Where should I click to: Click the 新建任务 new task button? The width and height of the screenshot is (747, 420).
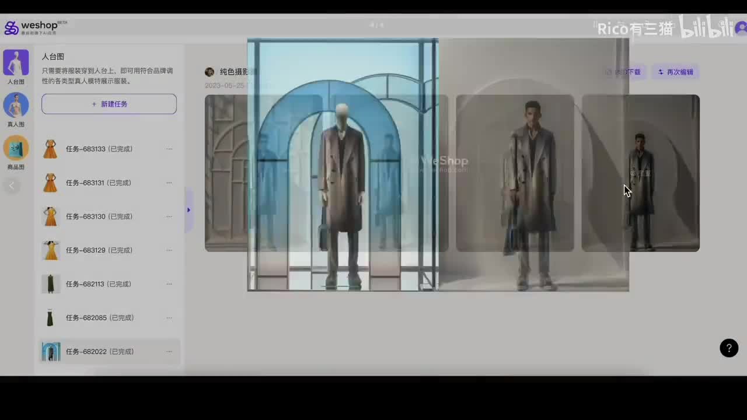109,104
